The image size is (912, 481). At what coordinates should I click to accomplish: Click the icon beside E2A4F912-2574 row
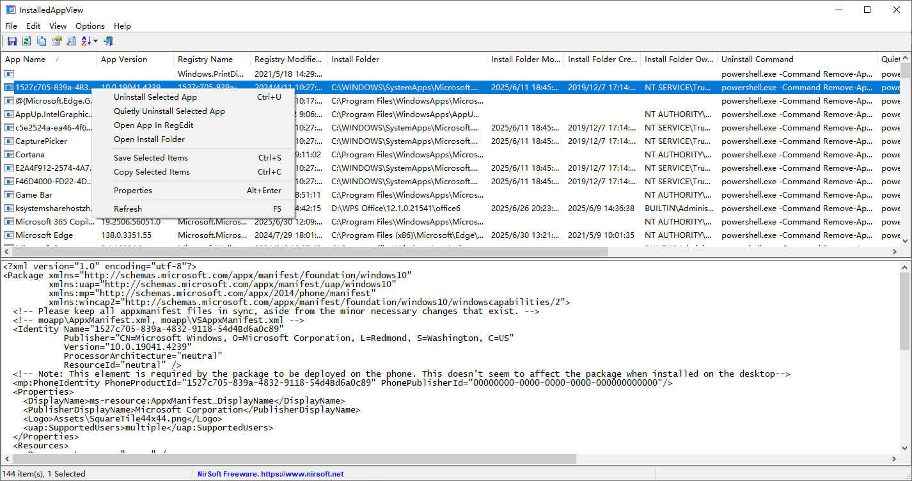tap(9, 168)
